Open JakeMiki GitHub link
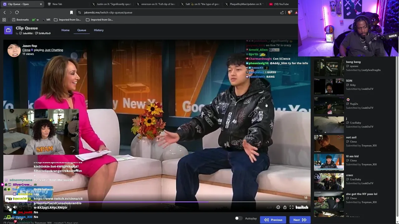The width and height of the screenshot is (399, 224). click(26, 33)
